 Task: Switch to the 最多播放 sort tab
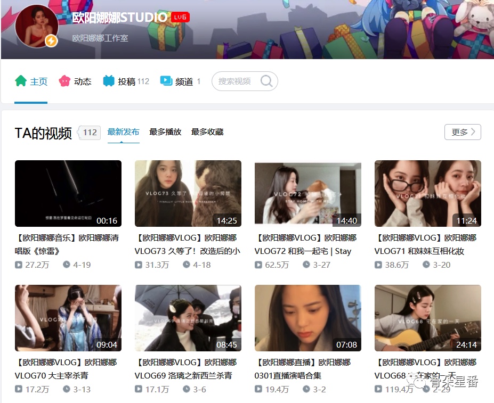pos(165,132)
